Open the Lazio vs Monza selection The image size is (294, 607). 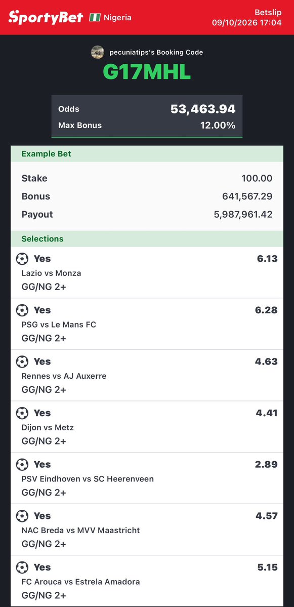coord(147,272)
